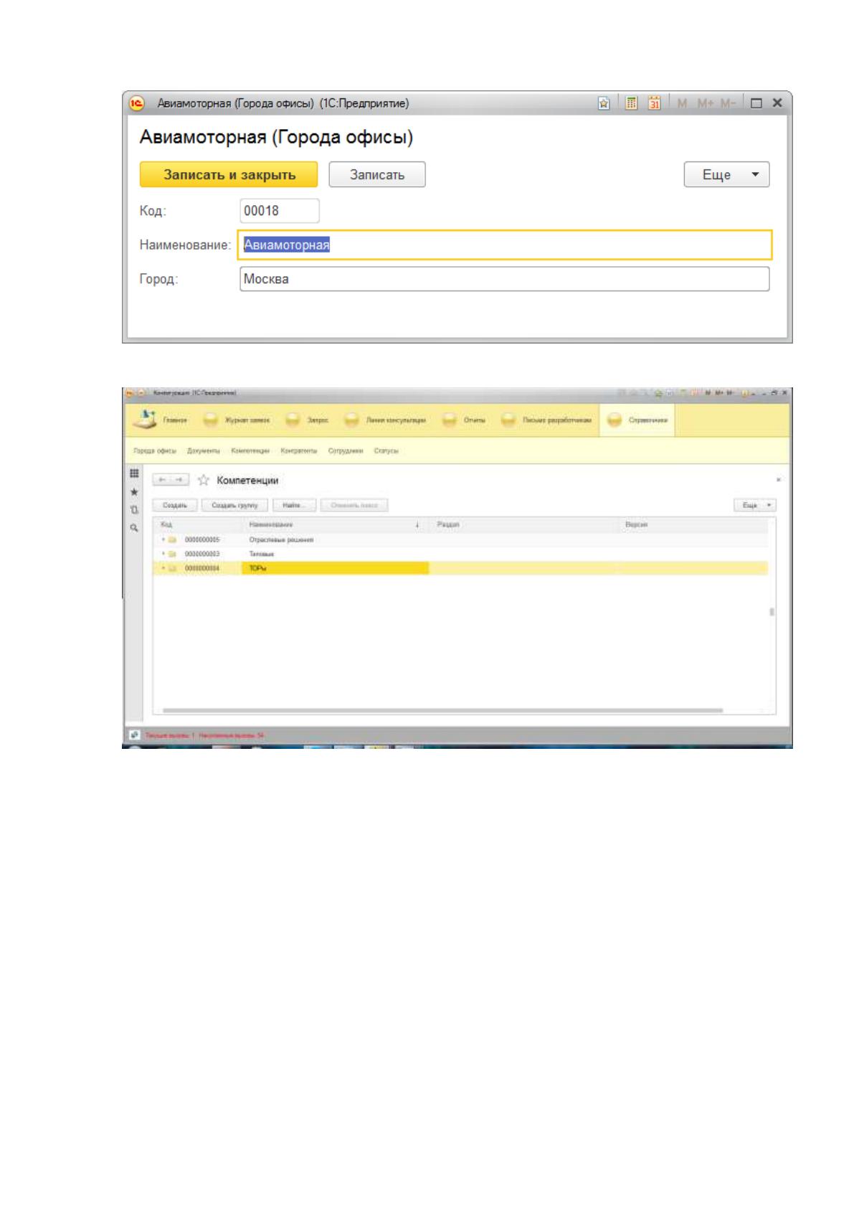Add Компетенции to favorites with the star
This screenshot has height=1208, width=854.
click(203, 480)
